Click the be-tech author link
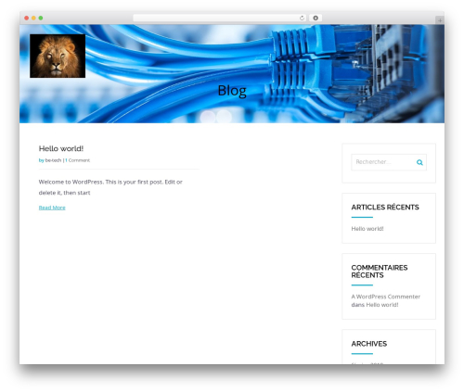Screen dimensions: 464x392 pos(53,160)
